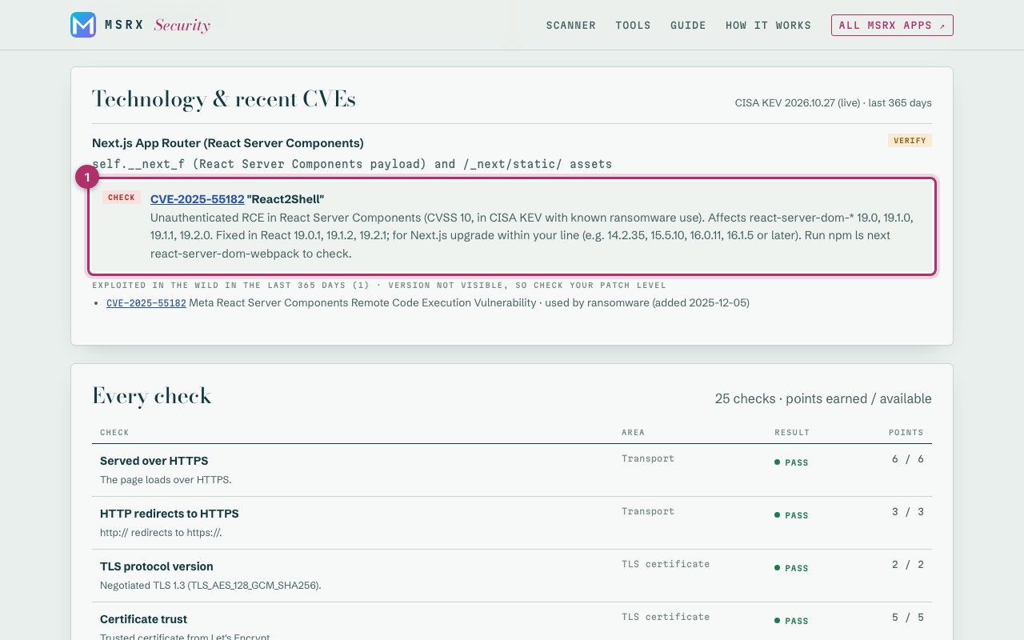This screenshot has width=1024, height=640.
Task: Click the red CHECK badge
Action: [122, 198]
